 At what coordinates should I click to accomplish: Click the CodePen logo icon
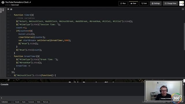pyautogui.click(x=3, y=2)
